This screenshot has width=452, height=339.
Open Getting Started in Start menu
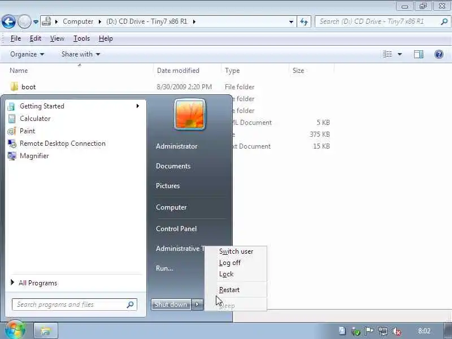[x=75, y=106]
